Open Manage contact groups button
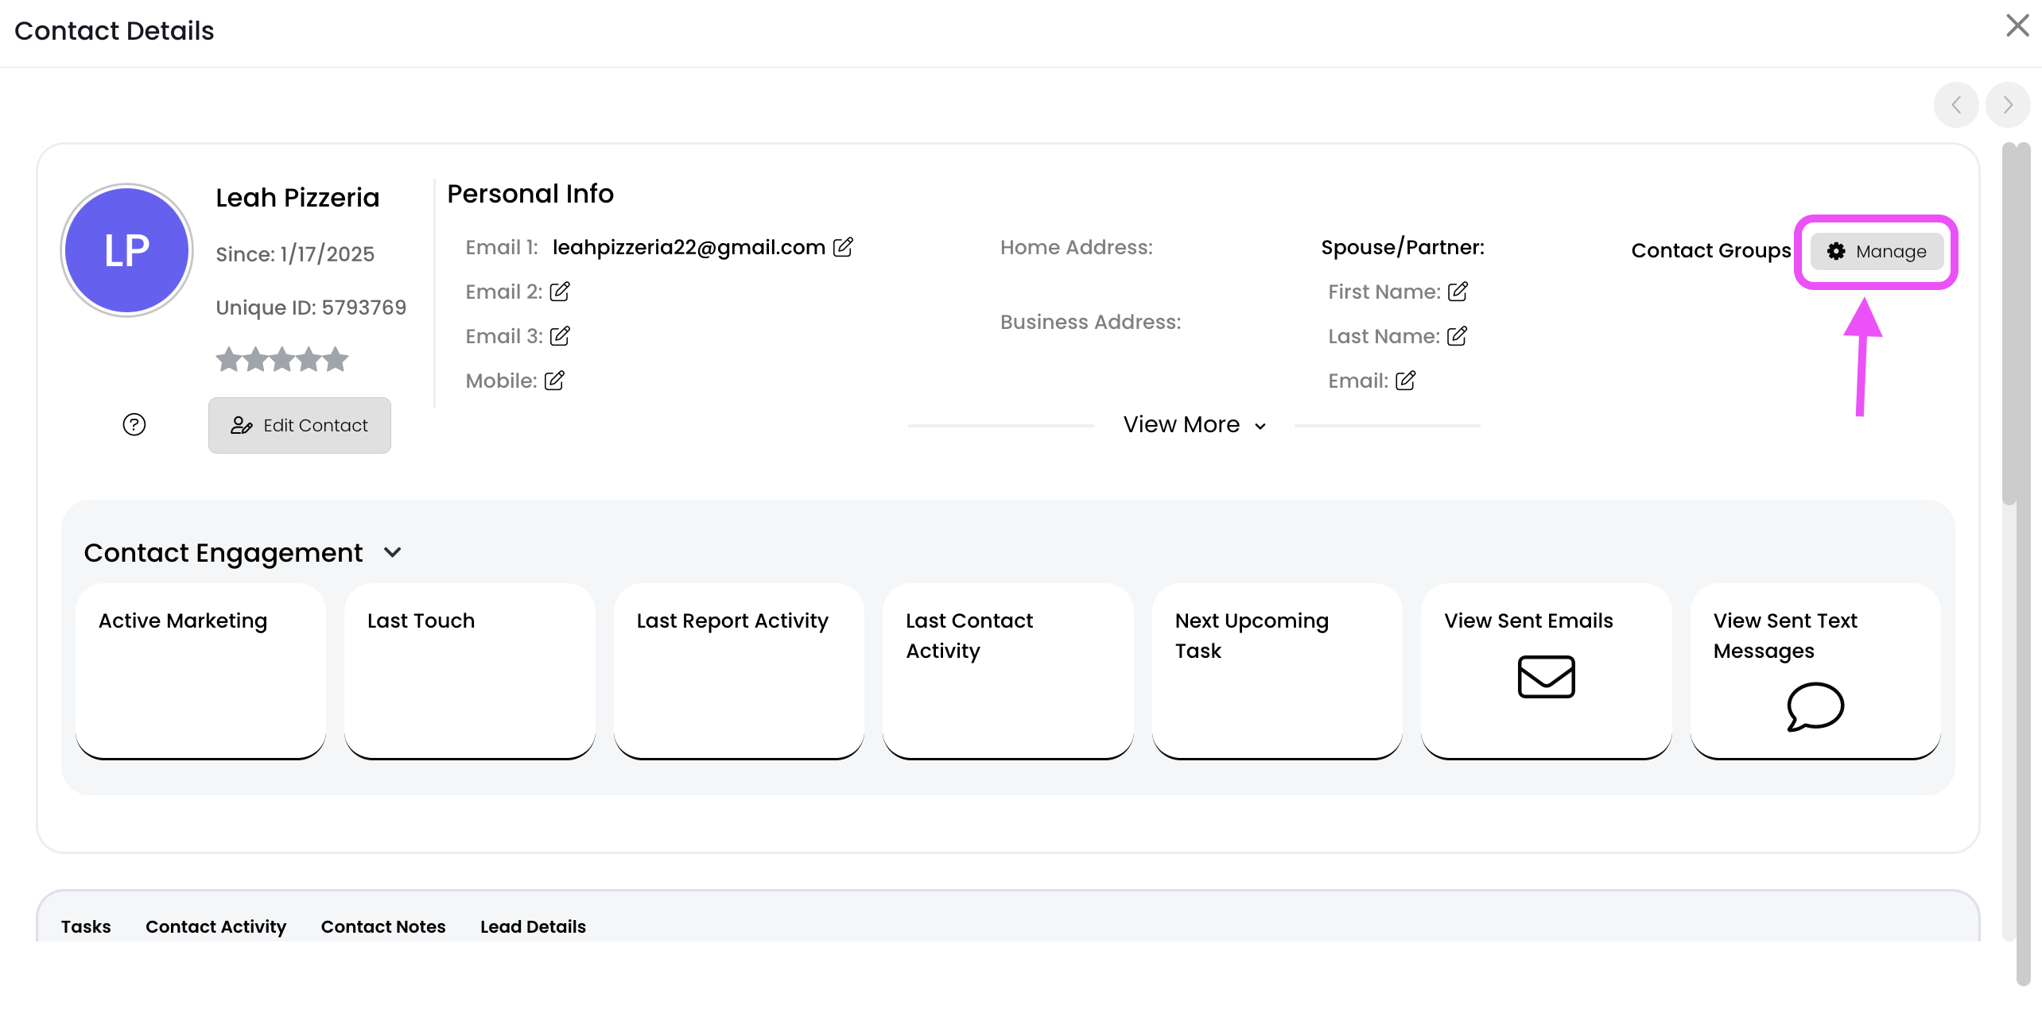 (1876, 251)
